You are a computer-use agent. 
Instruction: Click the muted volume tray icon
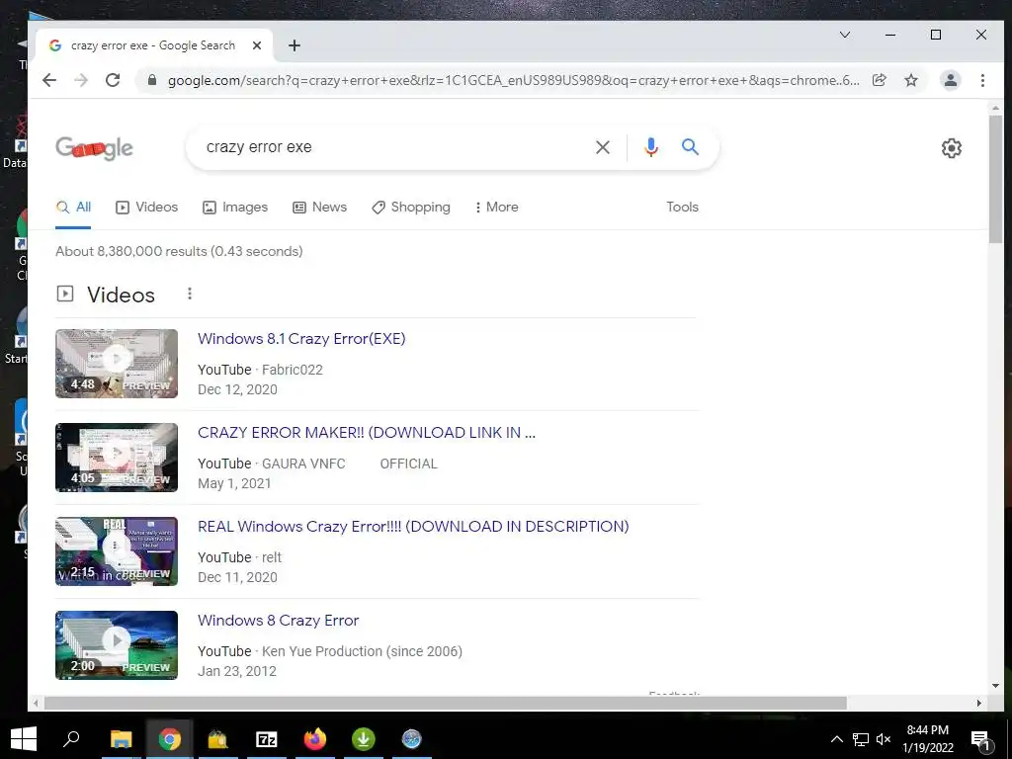pyautogui.click(x=884, y=739)
